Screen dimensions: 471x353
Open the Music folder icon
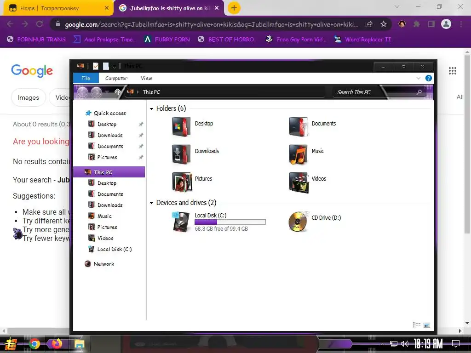298,154
